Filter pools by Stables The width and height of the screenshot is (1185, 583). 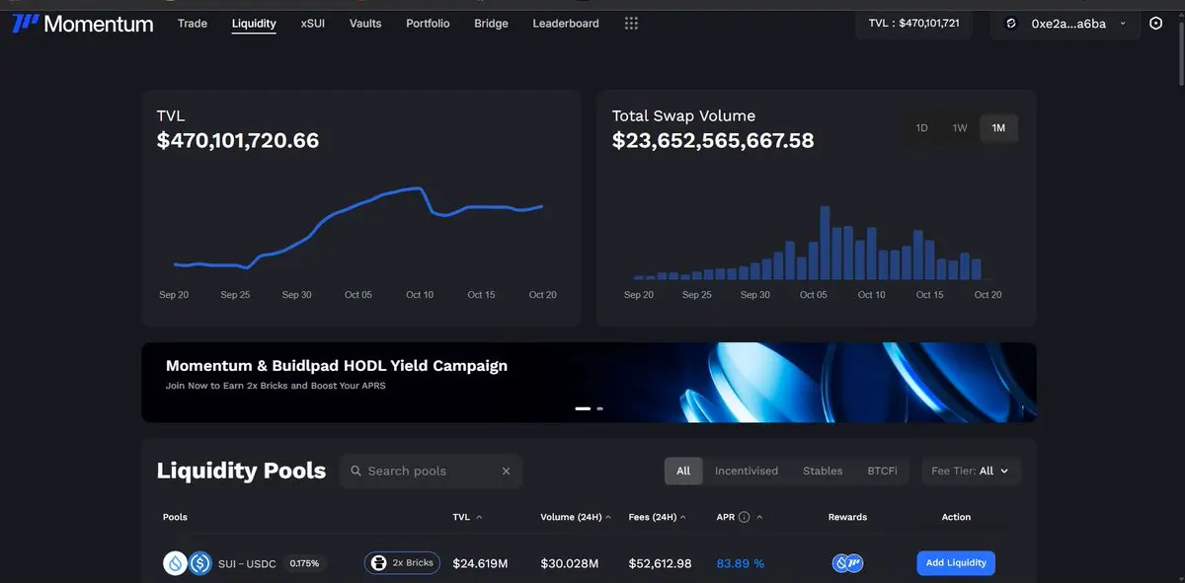coord(823,472)
